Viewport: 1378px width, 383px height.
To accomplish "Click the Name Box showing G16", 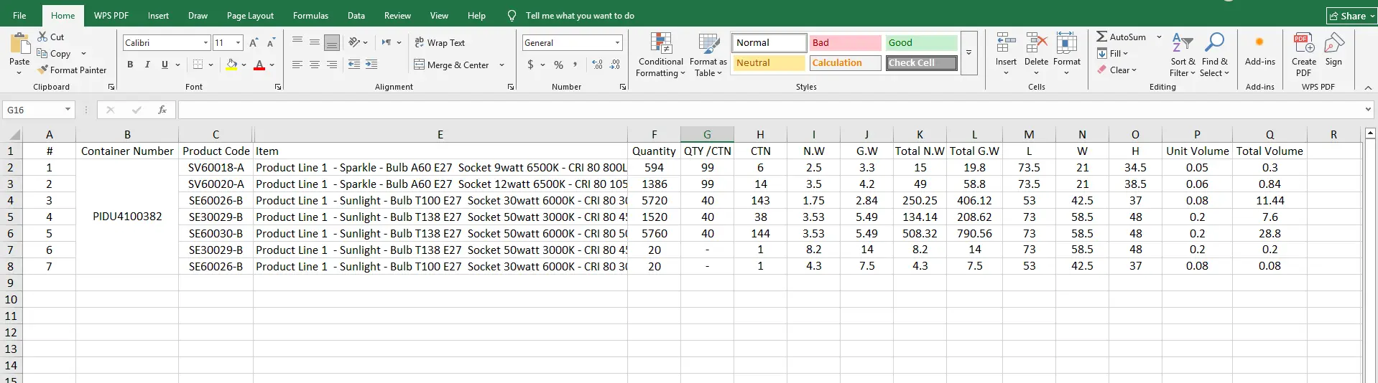I will (33, 110).
